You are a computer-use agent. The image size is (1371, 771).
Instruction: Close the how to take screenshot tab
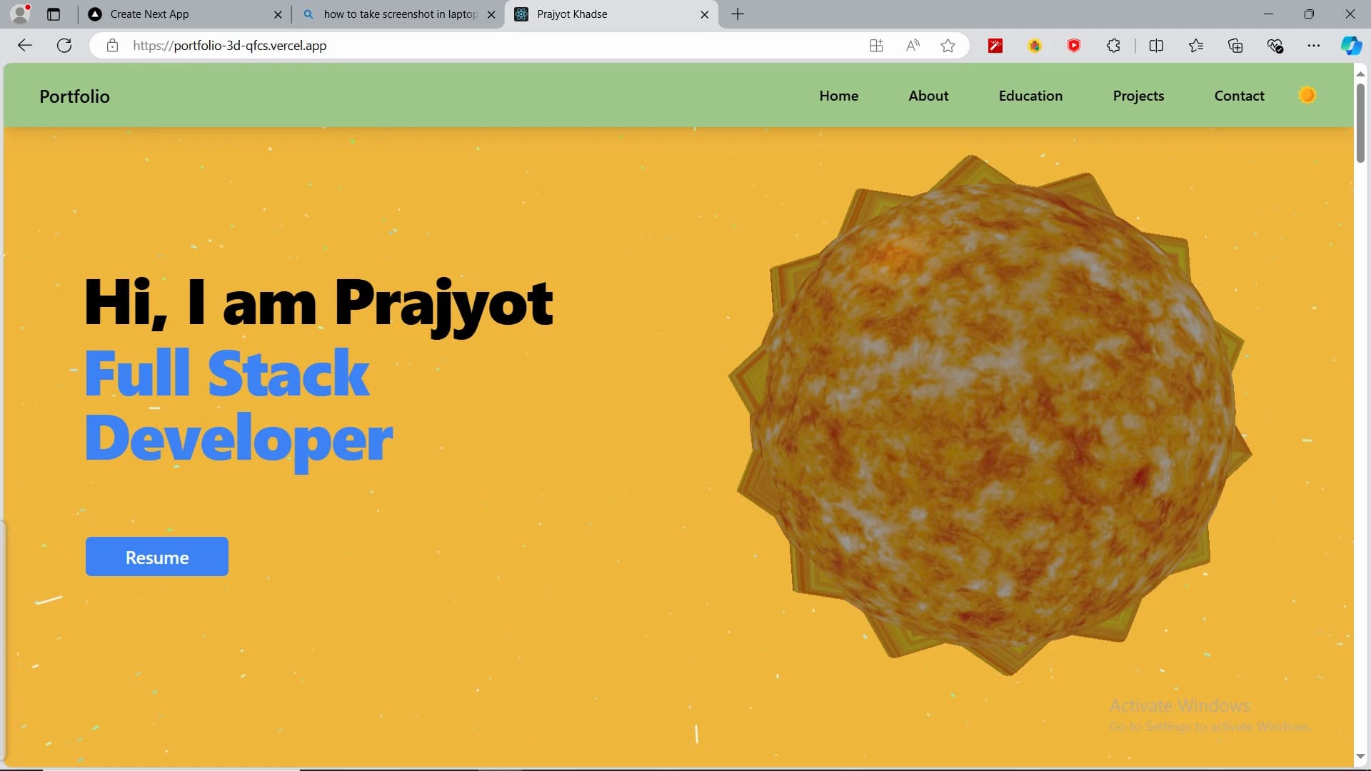click(x=491, y=14)
